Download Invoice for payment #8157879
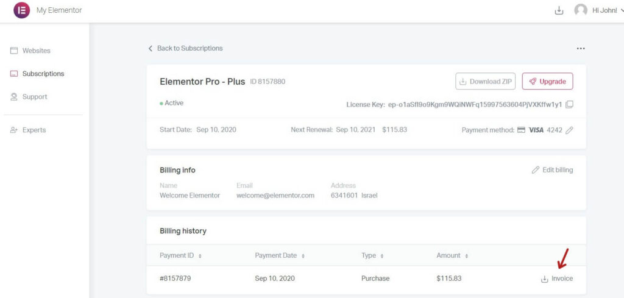Screen dimensions: 624x298 (x=557, y=279)
